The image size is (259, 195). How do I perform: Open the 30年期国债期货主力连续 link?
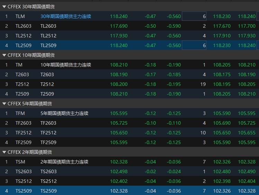66,16
